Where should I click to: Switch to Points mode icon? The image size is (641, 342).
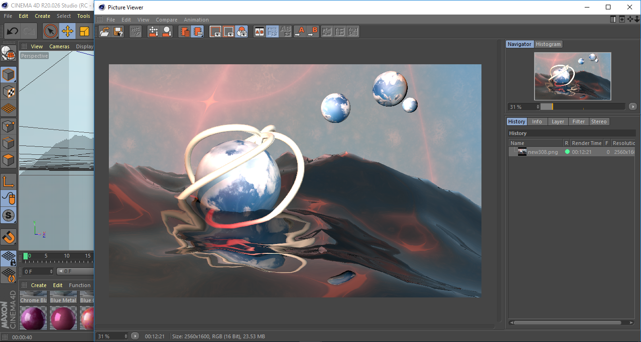click(x=8, y=126)
